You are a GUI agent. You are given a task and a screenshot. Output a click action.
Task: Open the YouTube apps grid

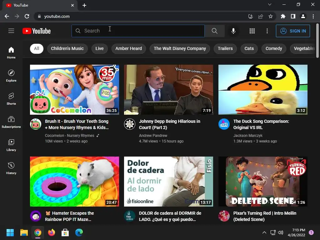click(252, 31)
